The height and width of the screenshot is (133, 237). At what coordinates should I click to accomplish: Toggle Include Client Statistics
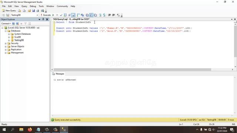(x=82, y=15)
